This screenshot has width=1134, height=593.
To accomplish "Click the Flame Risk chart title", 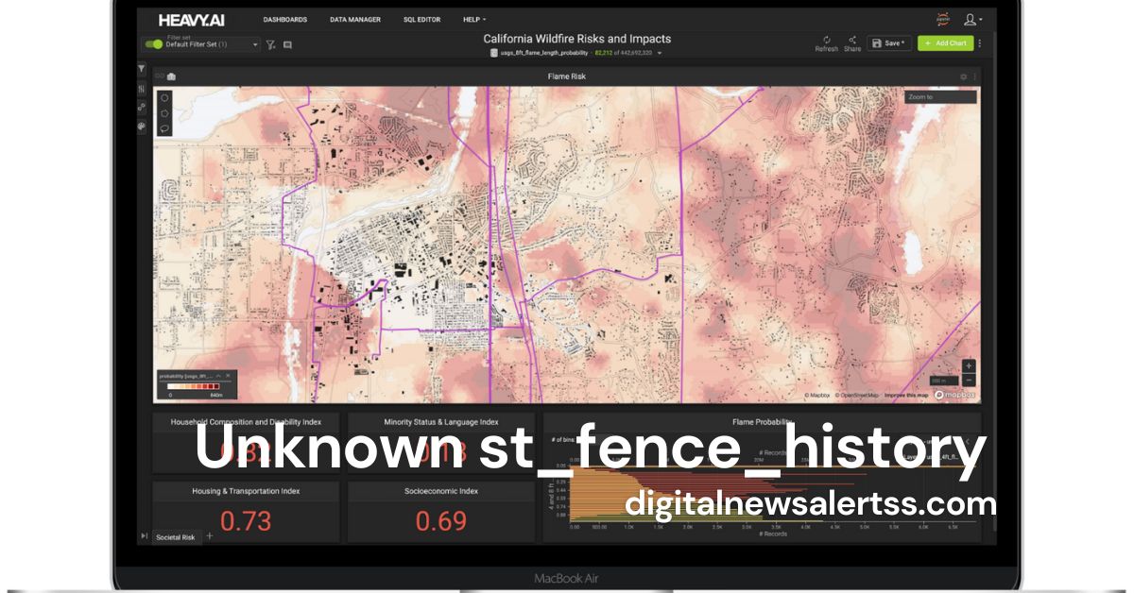I will point(566,76).
